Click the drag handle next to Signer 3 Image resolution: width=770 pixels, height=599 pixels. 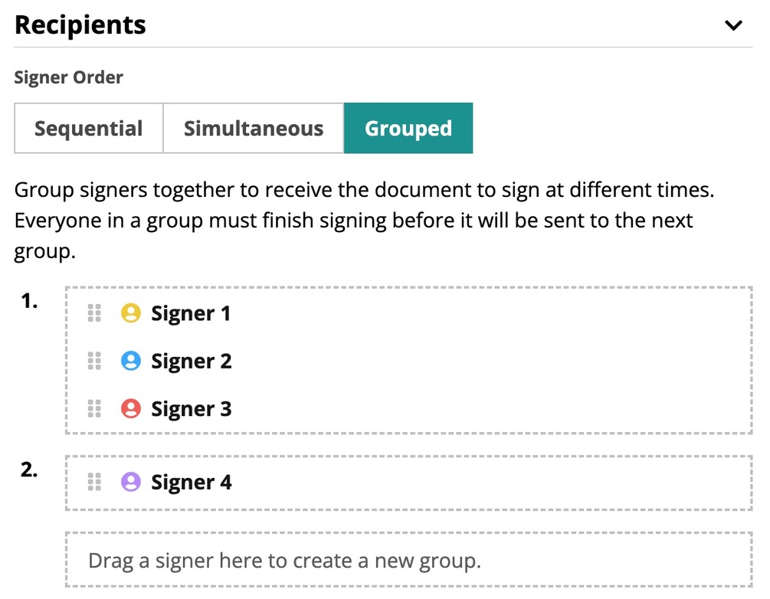click(95, 408)
